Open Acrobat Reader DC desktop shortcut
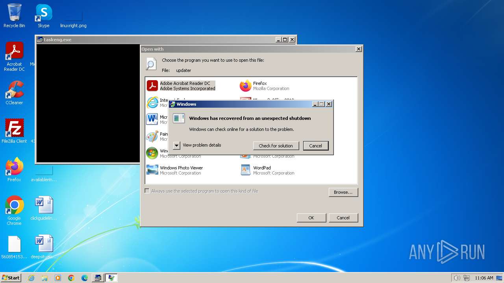 click(15, 57)
